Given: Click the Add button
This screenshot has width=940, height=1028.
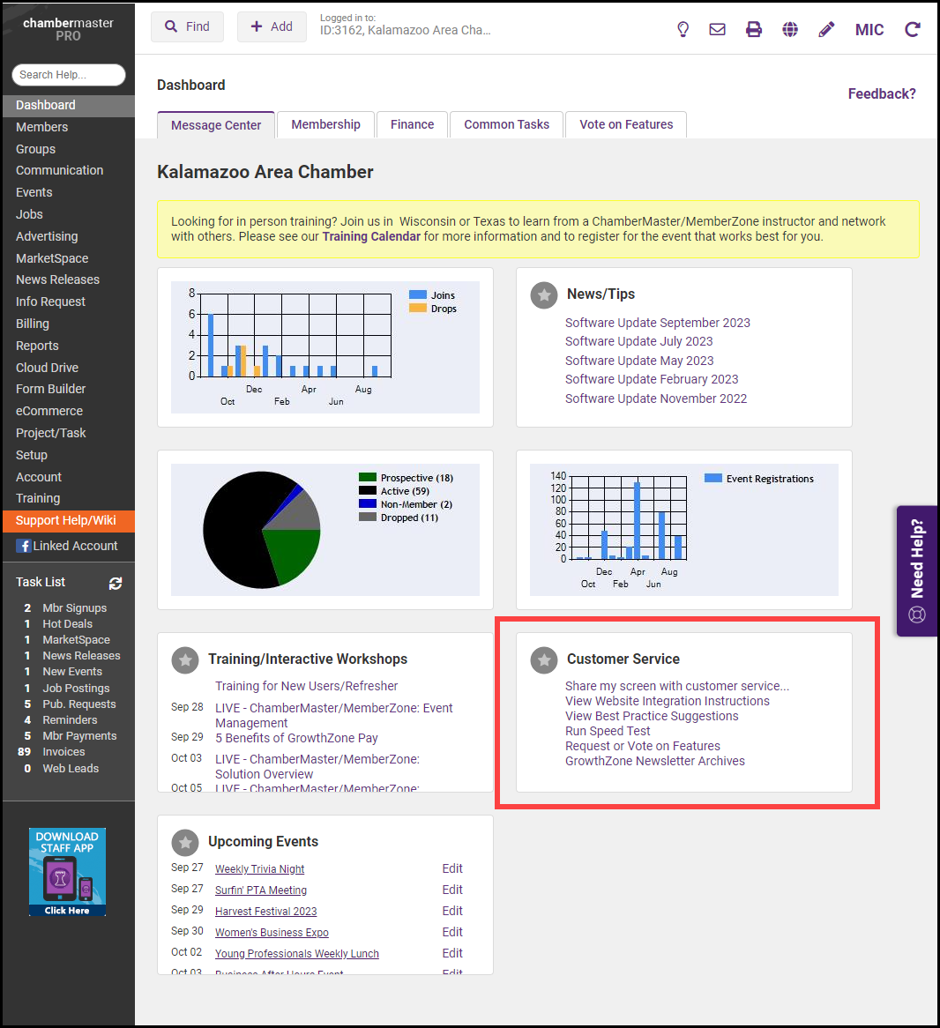Looking at the screenshot, I should [x=272, y=26].
